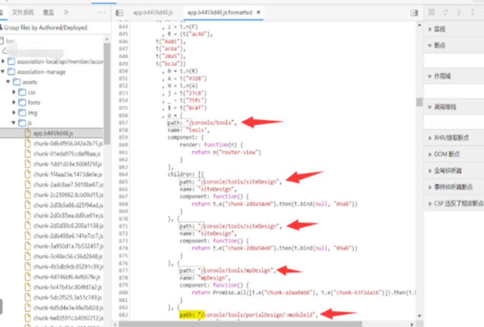Switch to the 文件系统 tab

click(23, 12)
